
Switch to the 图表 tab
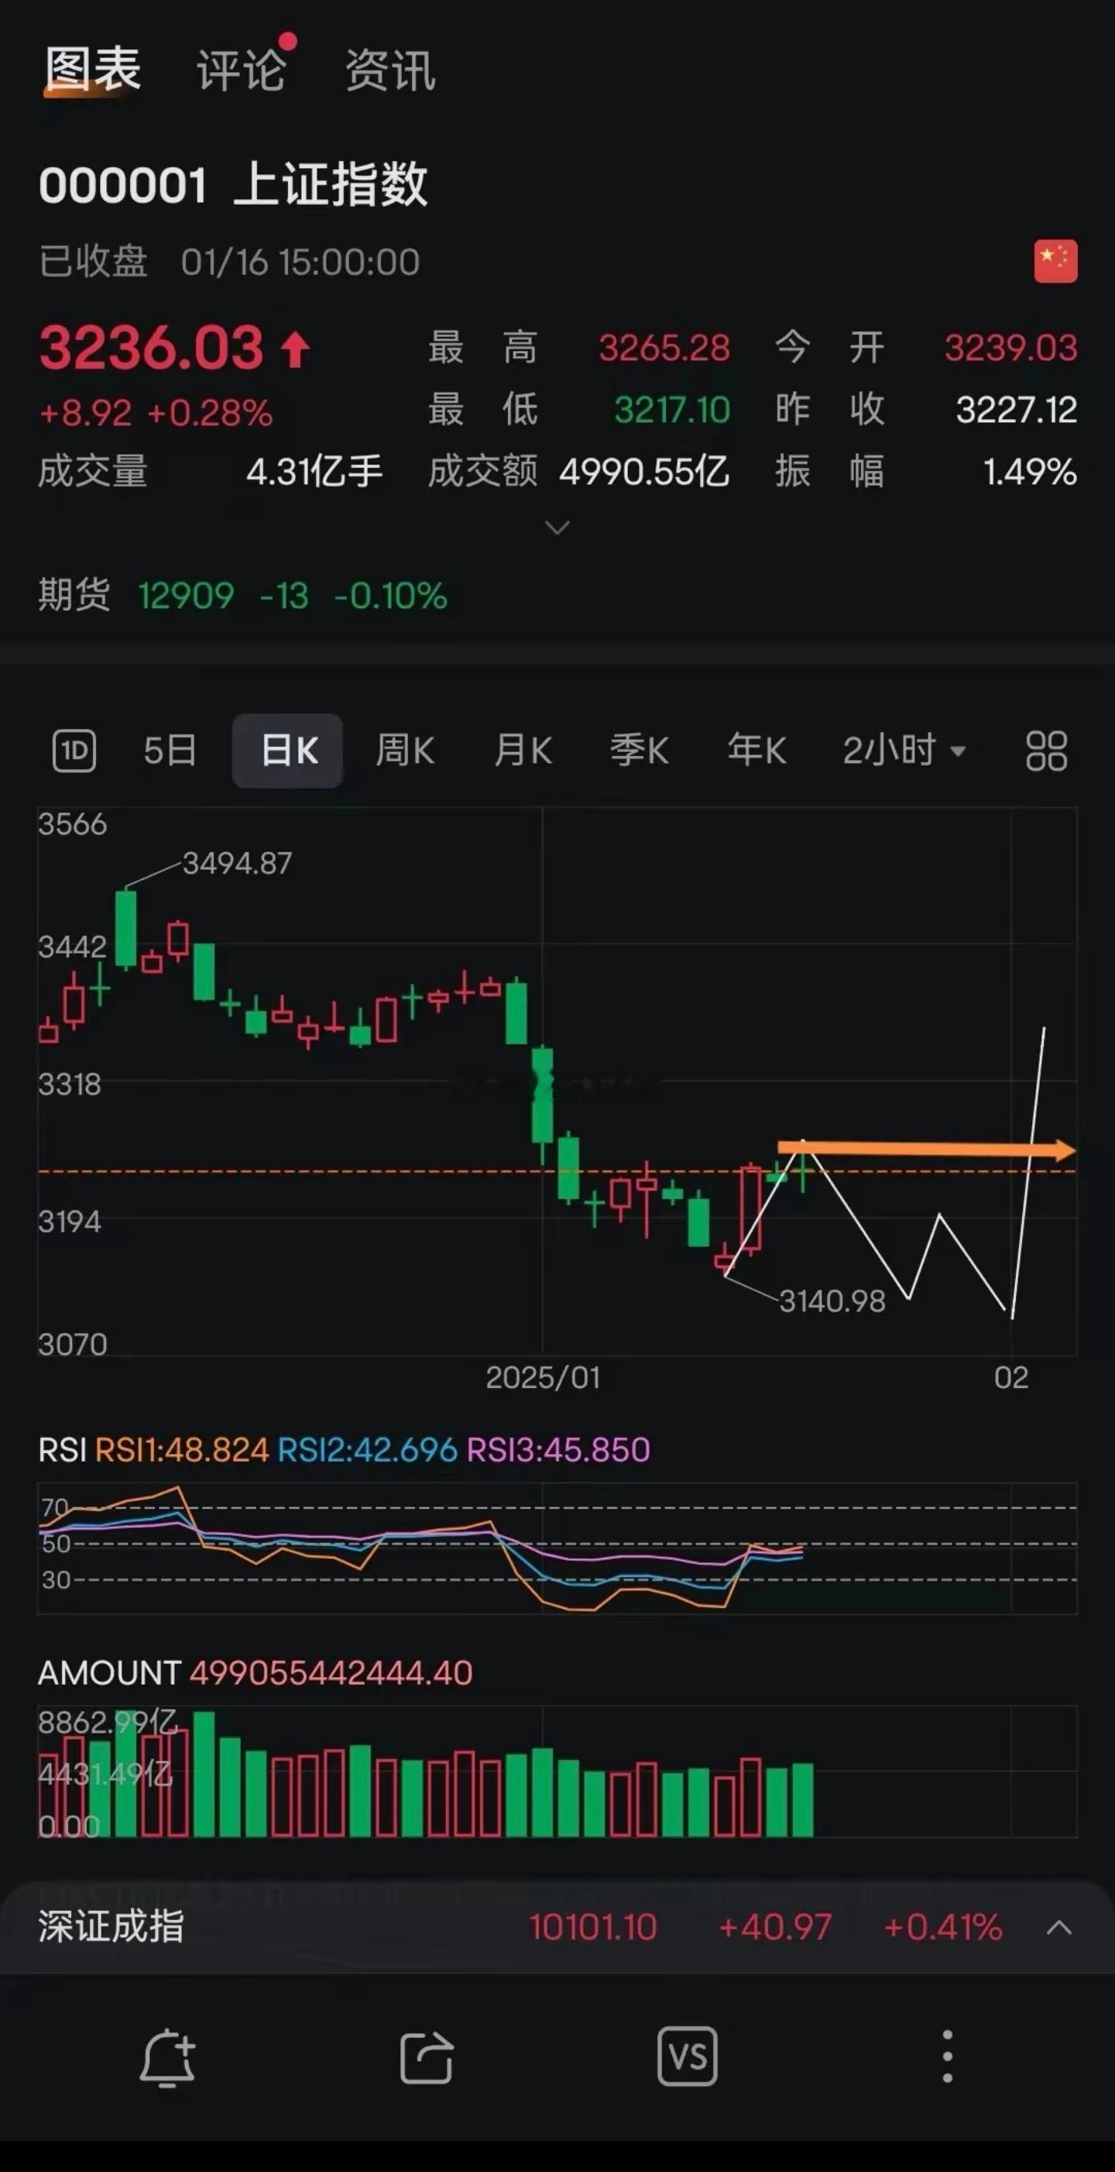(x=93, y=69)
